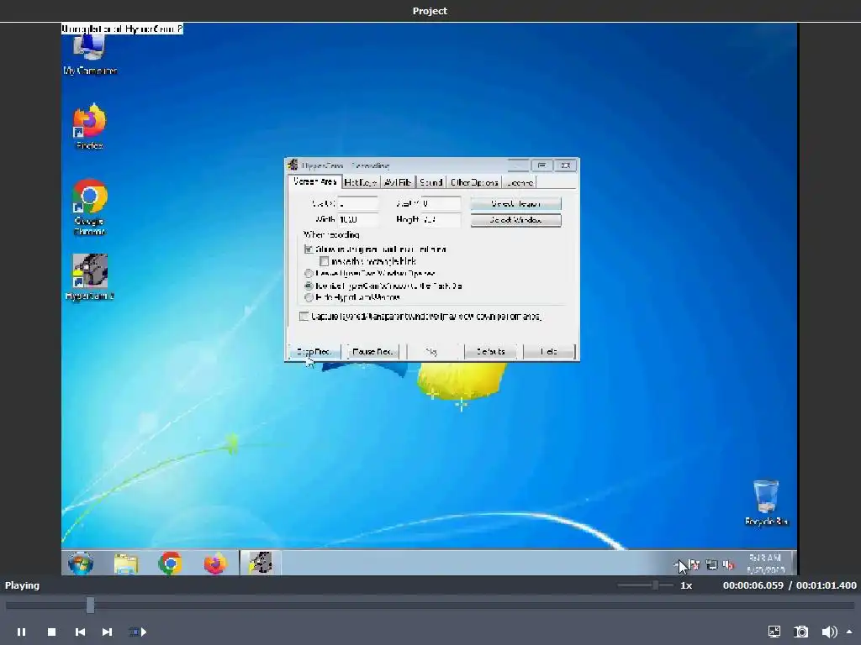The image size is (861, 645).
Task: Click the Help button in HyperCam
Action: (549, 352)
